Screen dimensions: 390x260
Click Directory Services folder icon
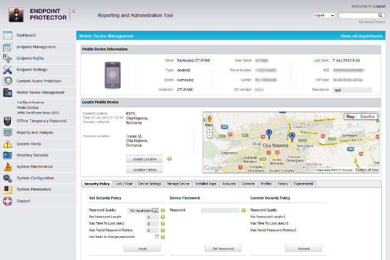(x=8, y=155)
